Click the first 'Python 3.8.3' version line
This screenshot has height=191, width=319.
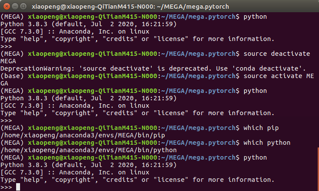(88, 24)
